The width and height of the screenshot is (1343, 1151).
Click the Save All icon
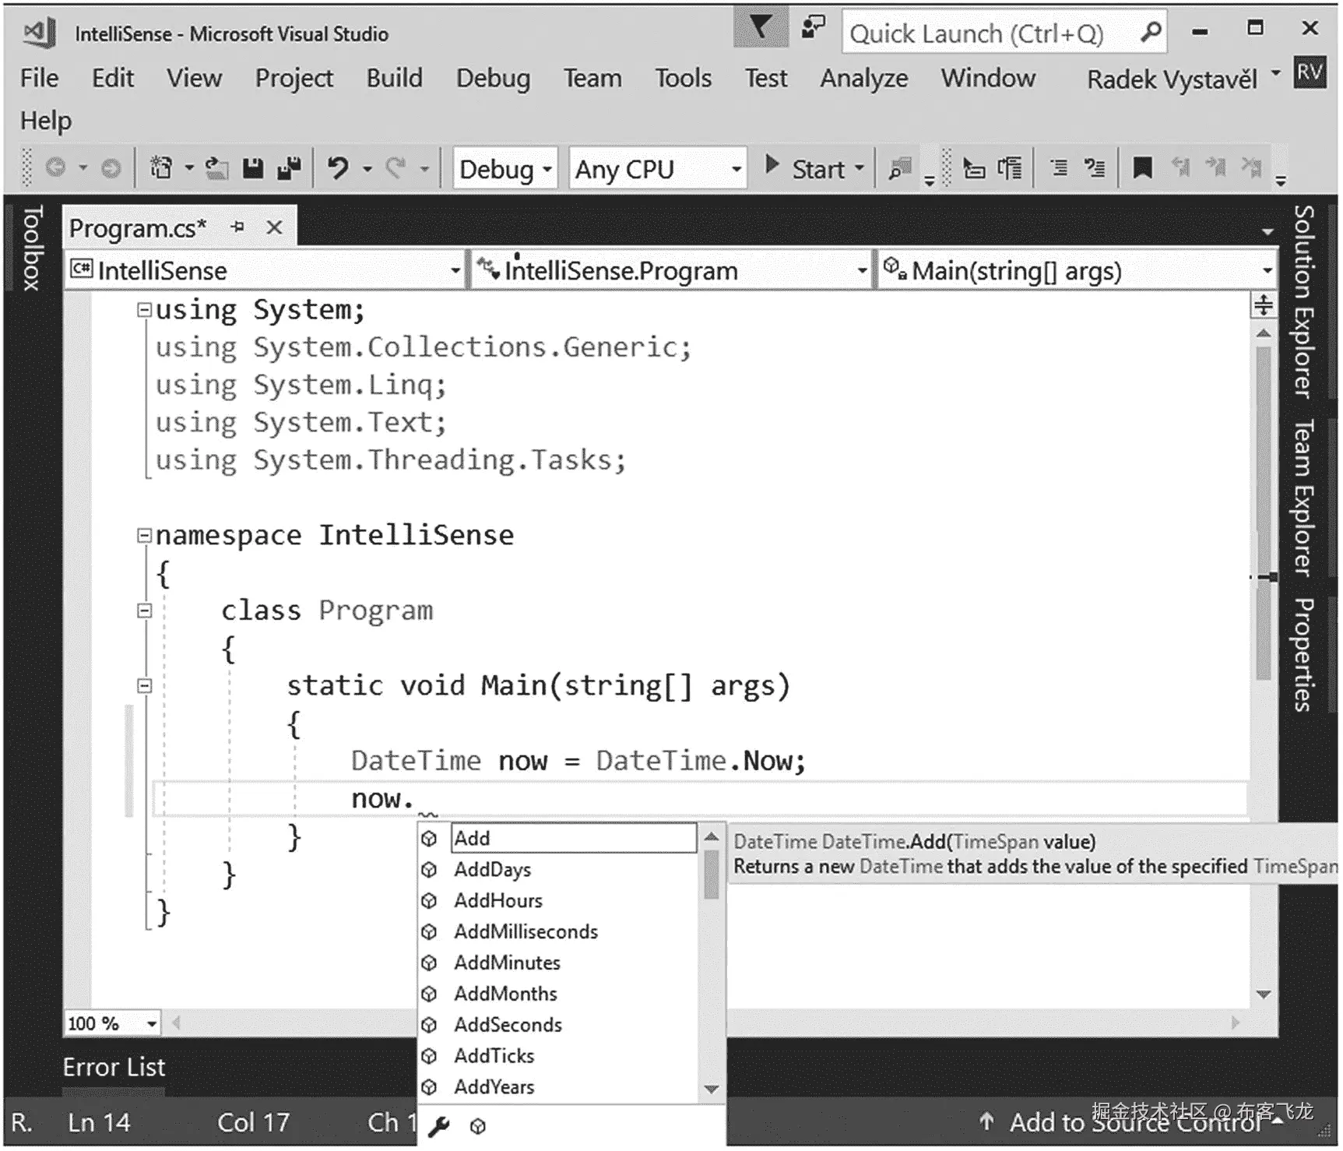point(289,167)
